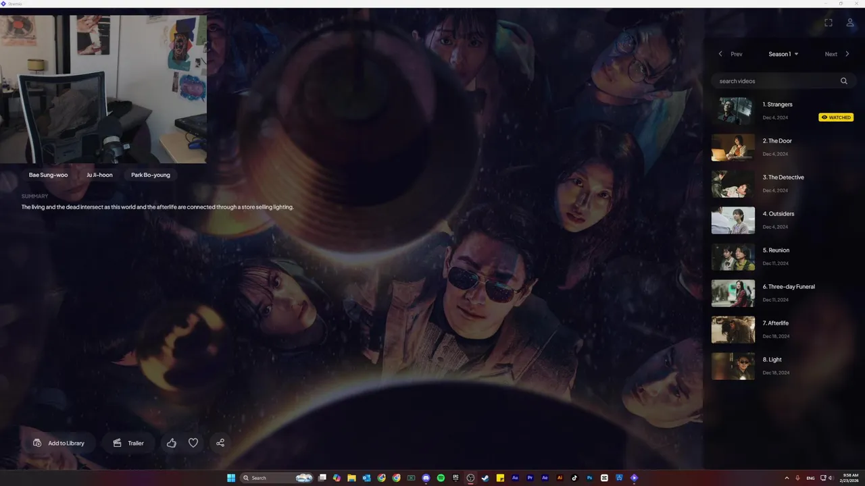Screen dimensions: 865x486
Task: Play the Trailer
Action: click(128, 443)
